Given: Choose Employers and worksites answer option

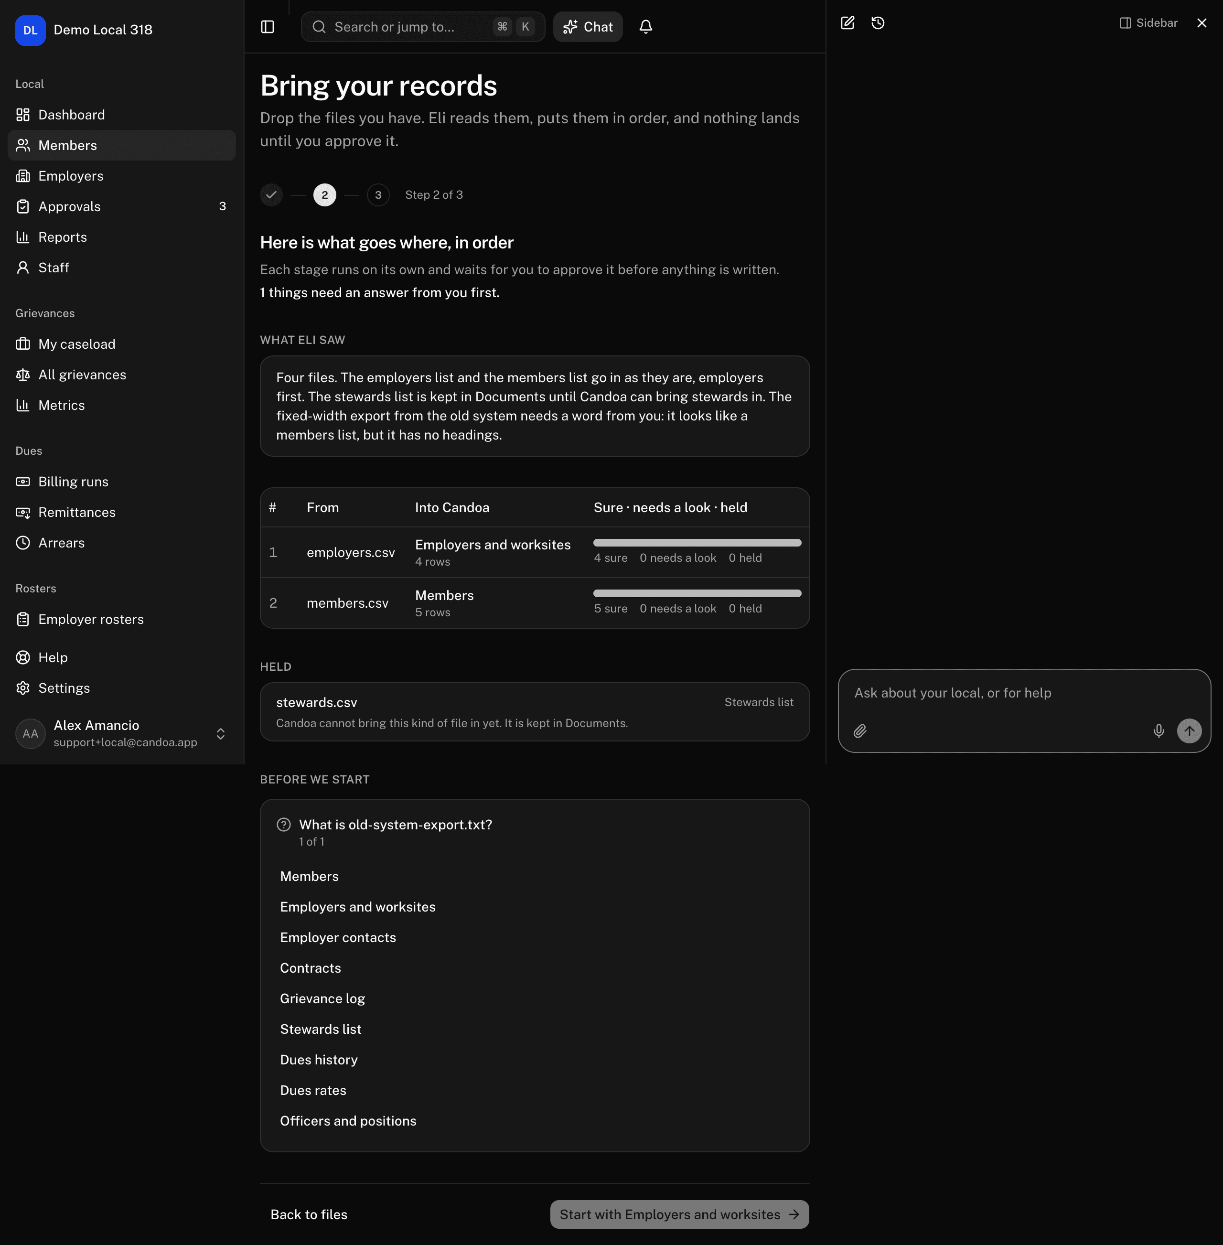Looking at the screenshot, I should (535, 907).
